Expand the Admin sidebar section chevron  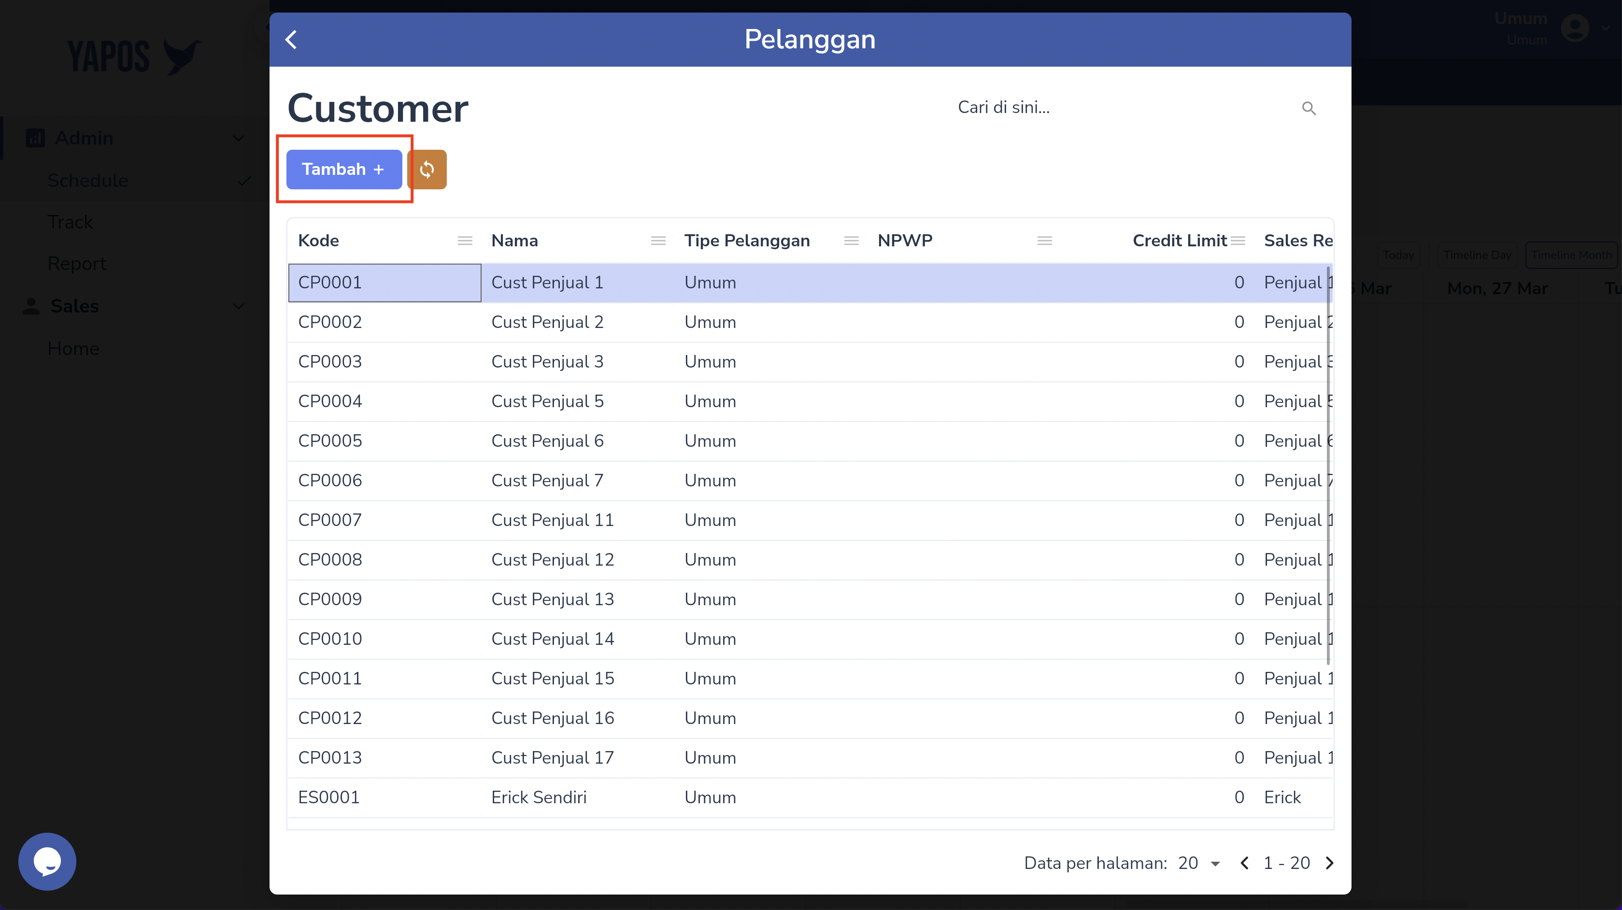238,138
